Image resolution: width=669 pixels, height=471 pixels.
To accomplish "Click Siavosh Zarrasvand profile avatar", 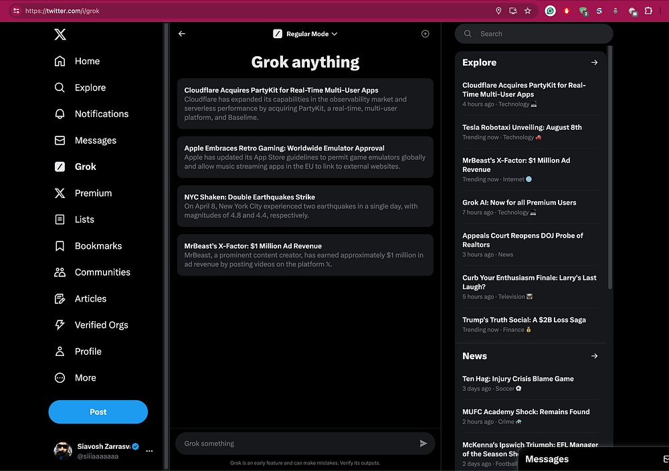I will pyautogui.click(x=63, y=451).
